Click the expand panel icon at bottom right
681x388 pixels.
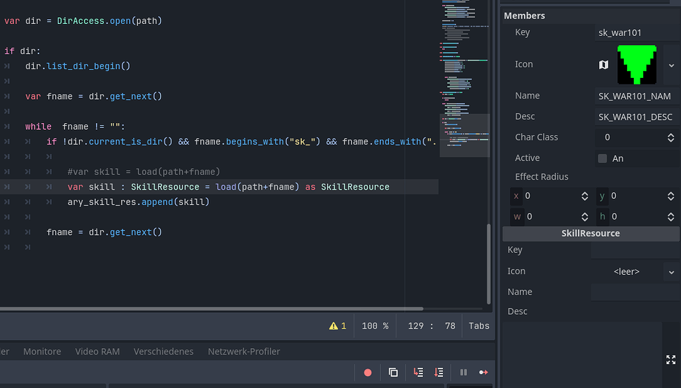coord(671,359)
